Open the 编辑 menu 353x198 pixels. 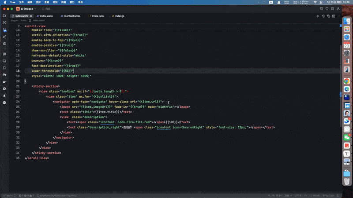coord(30,2)
